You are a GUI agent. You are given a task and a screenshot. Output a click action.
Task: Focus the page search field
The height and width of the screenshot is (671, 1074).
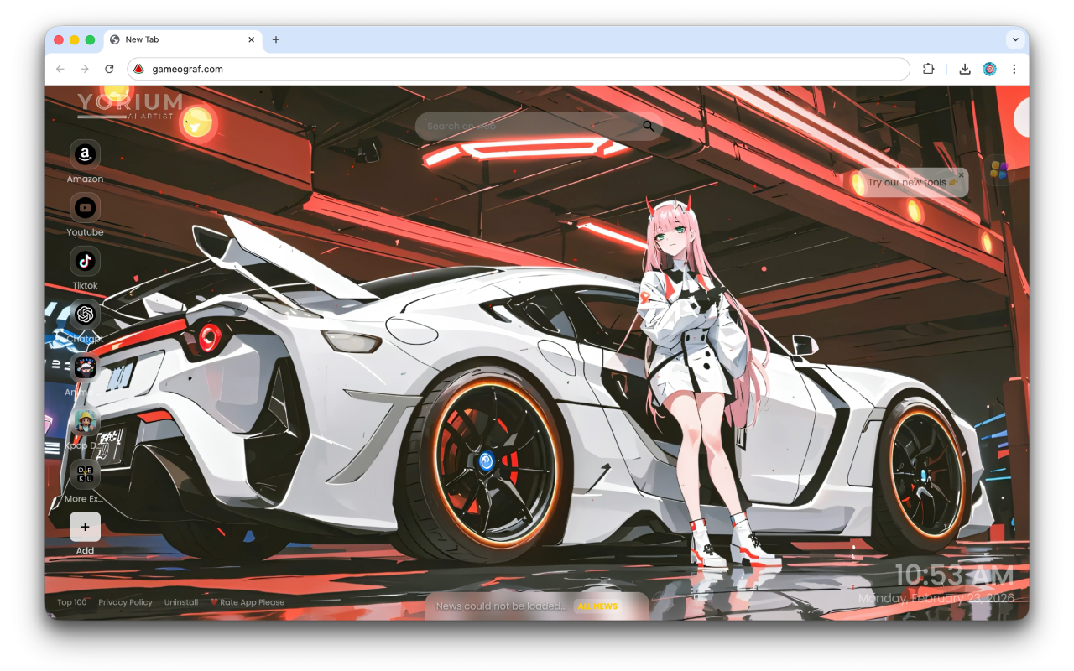(539, 126)
